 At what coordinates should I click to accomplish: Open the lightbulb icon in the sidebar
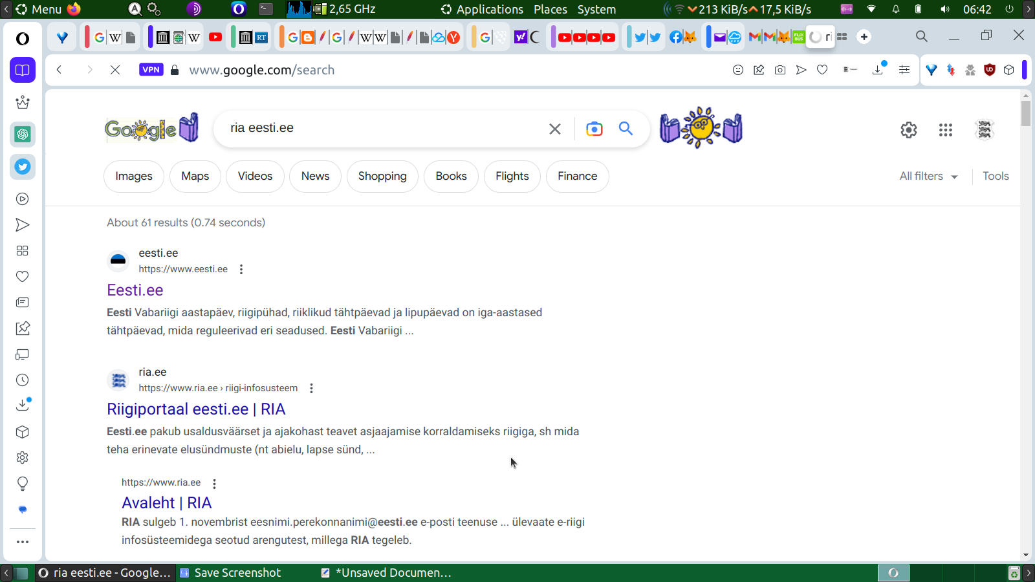click(x=23, y=484)
